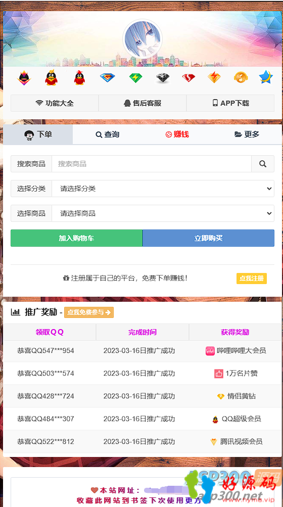Click the 2023-03-16日推广成功 cell for QQ547***954
The height and width of the screenshot is (507, 283).
tap(139, 350)
